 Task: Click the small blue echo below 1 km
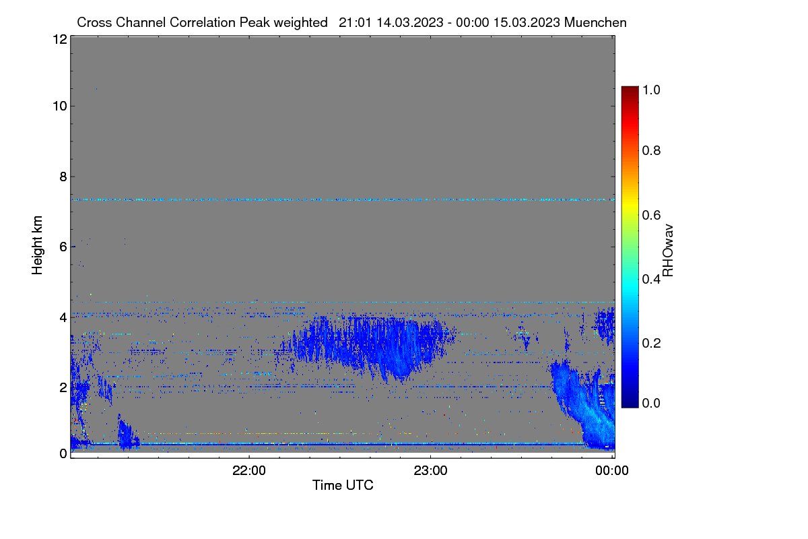click(127, 435)
